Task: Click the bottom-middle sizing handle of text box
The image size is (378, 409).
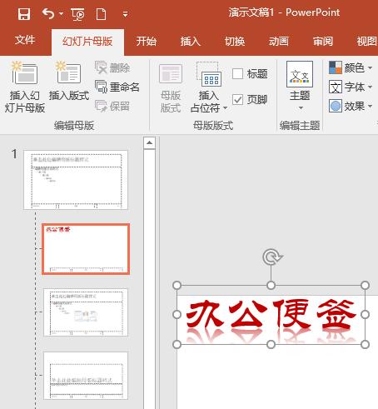Action: 271,344
